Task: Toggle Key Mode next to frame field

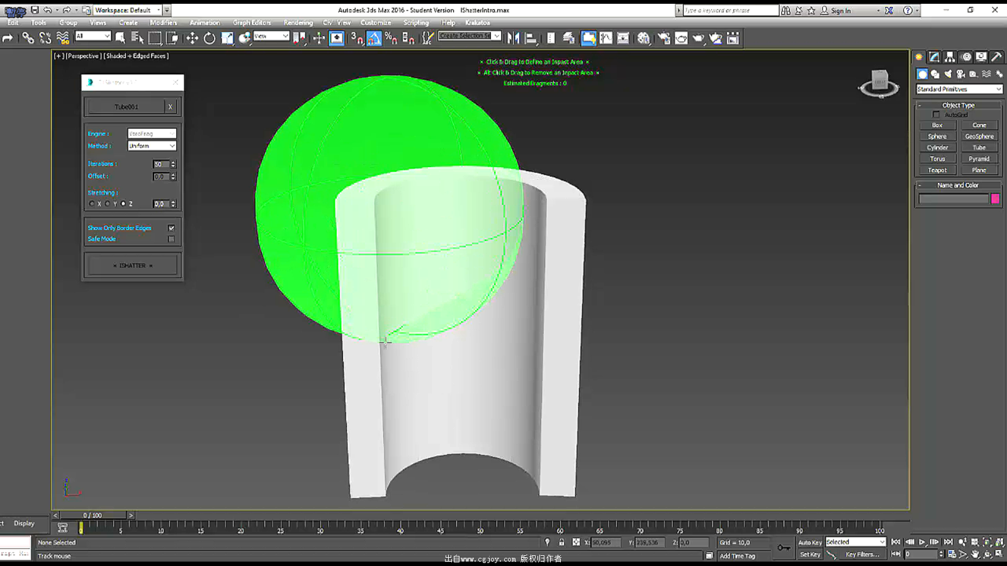Action: pyautogui.click(x=896, y=554)
